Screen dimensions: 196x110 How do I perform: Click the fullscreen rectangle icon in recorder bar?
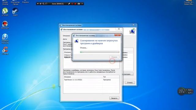[x=46, y=4]
